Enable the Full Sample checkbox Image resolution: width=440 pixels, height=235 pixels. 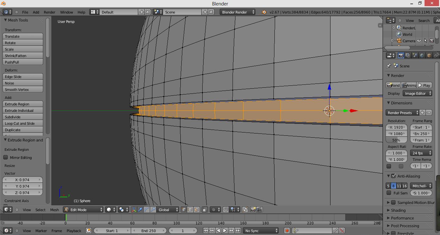click(x=389, y=193)
